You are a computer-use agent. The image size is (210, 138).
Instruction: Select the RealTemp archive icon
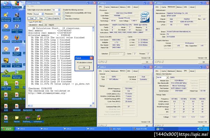point(28,119)
